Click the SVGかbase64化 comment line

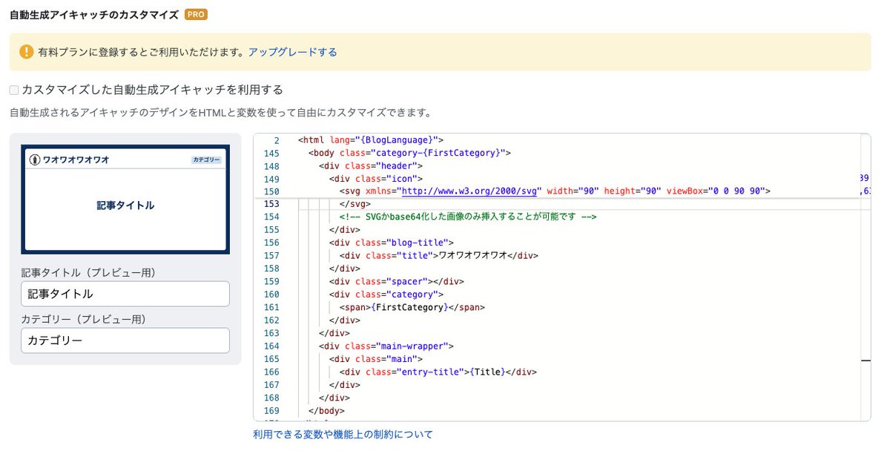pos(468,217)
